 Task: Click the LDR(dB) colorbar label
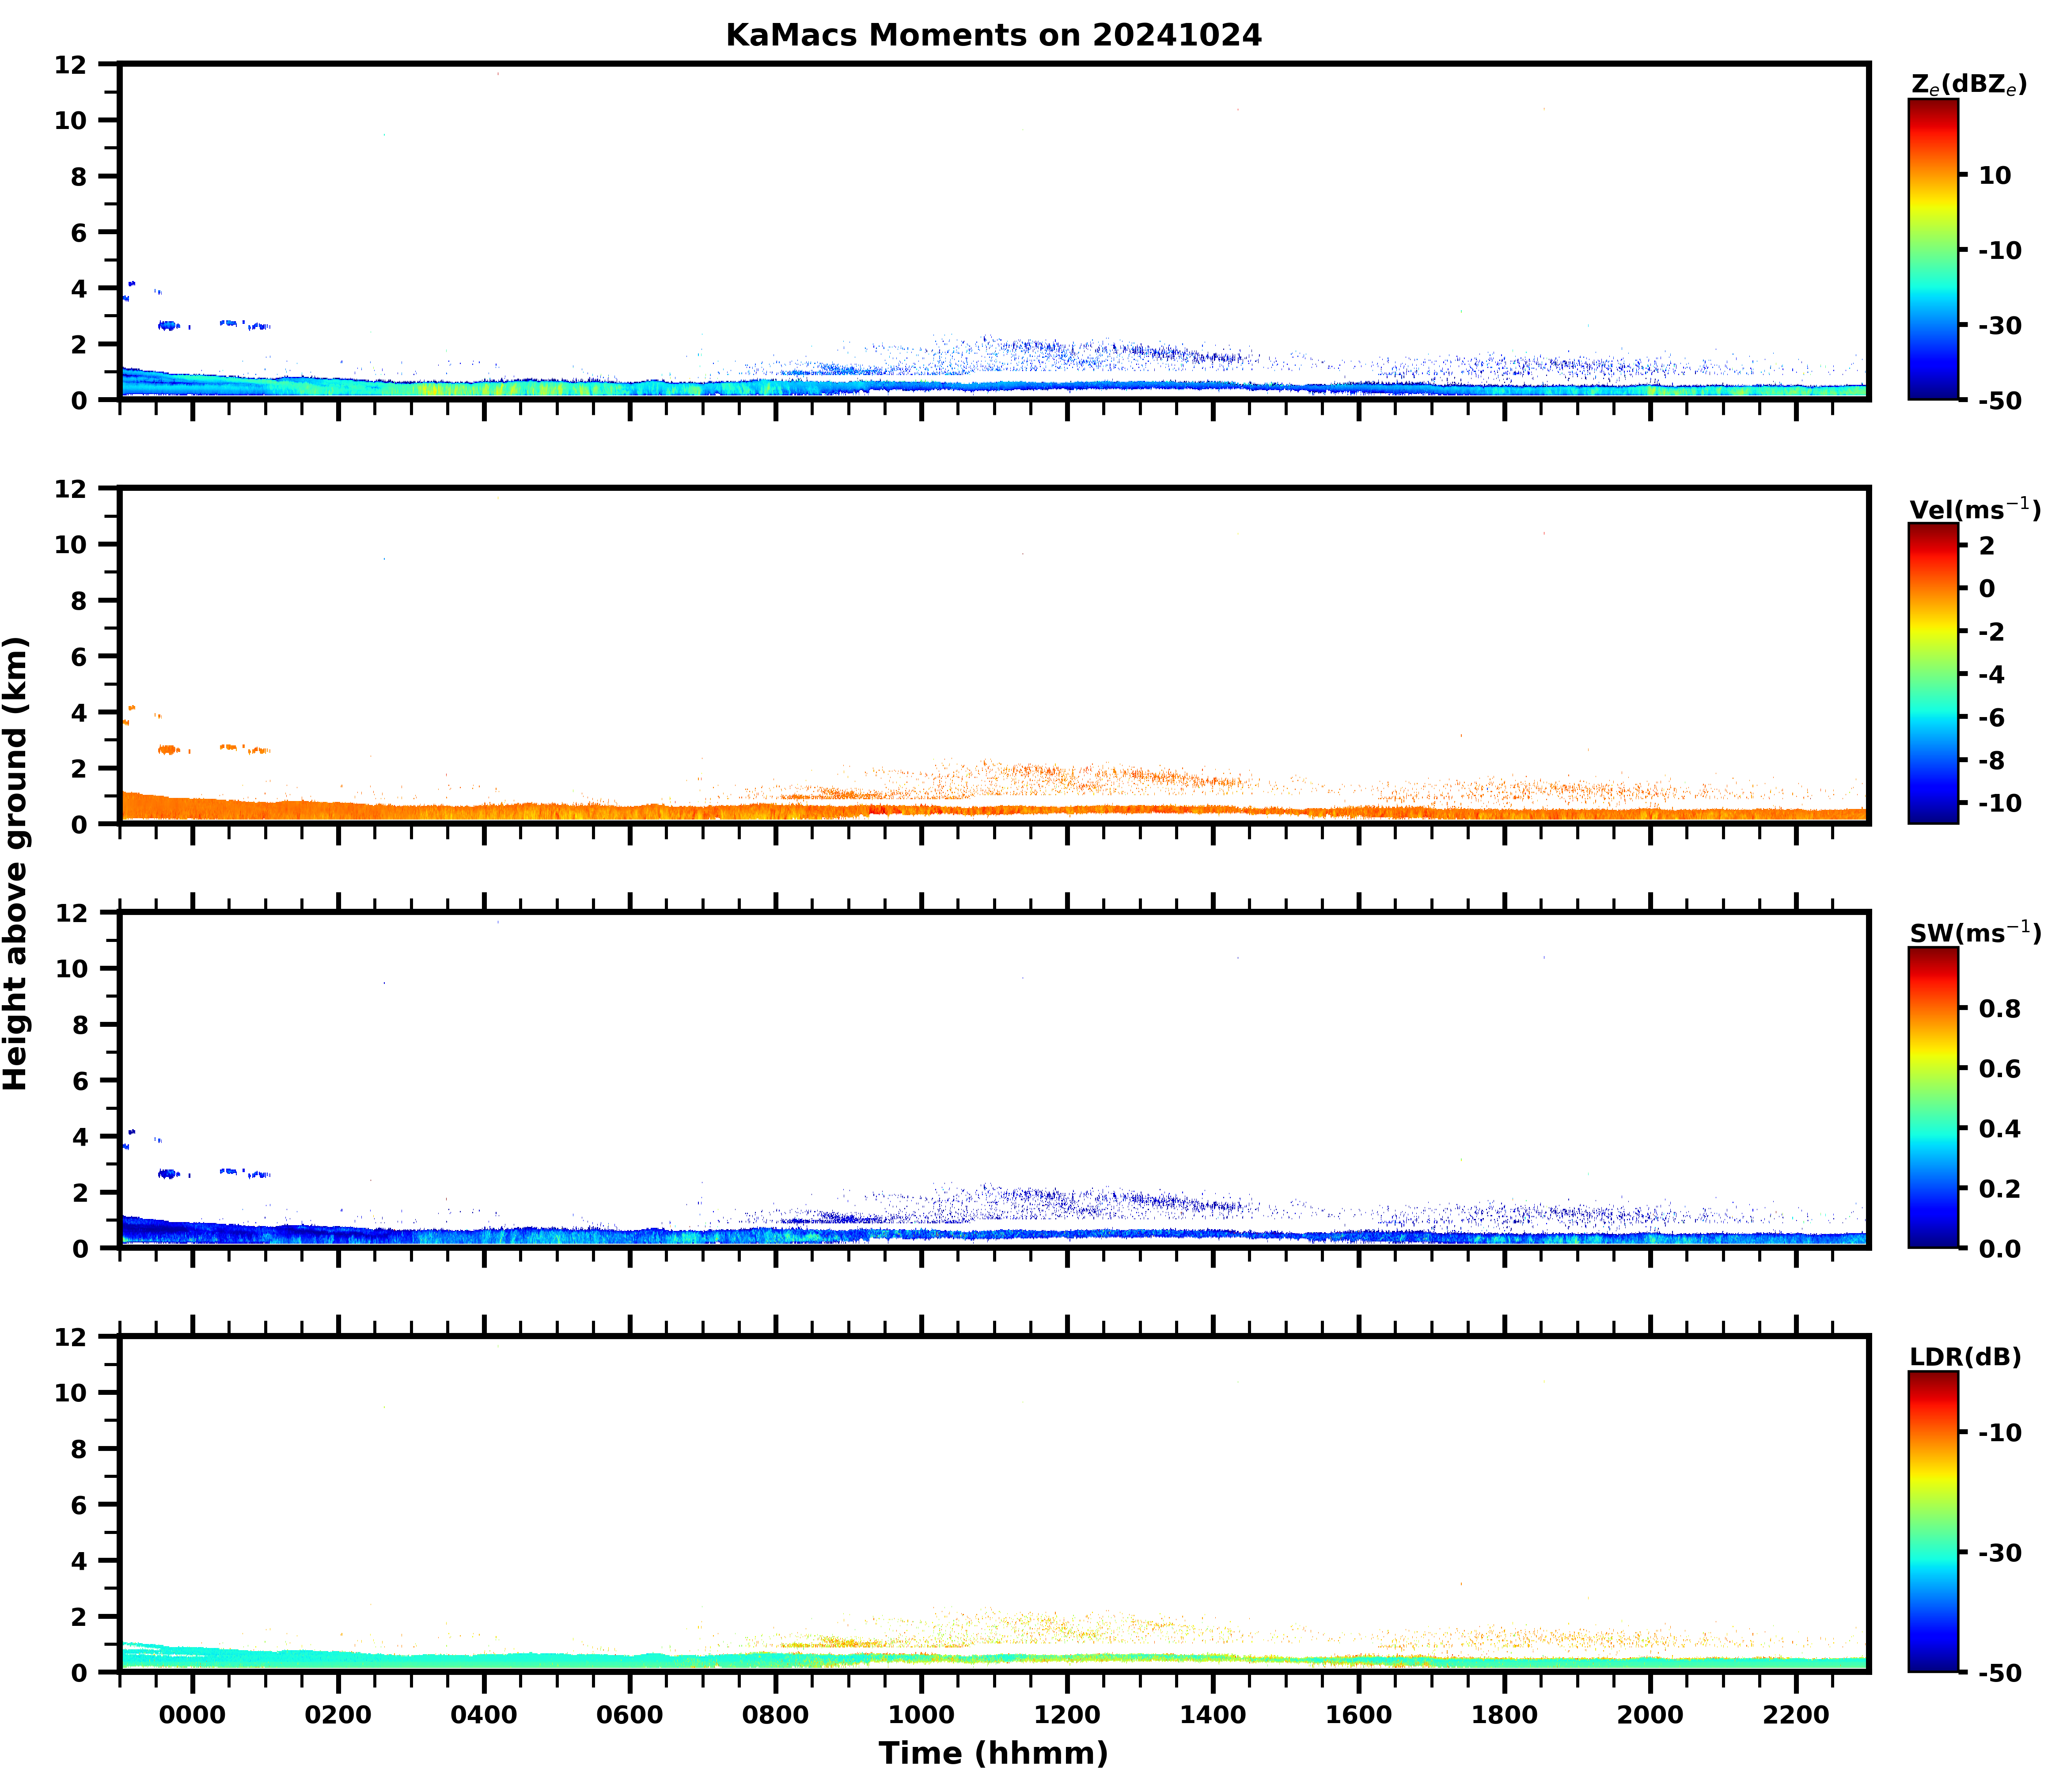coord(1965,1357)
